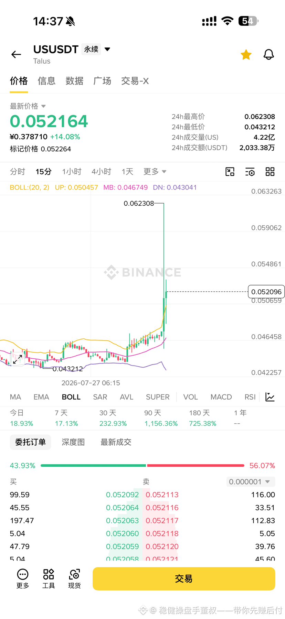Select the 15分 chart interval
This screenshot has width=285, height=619.
[x=44, y=172]
